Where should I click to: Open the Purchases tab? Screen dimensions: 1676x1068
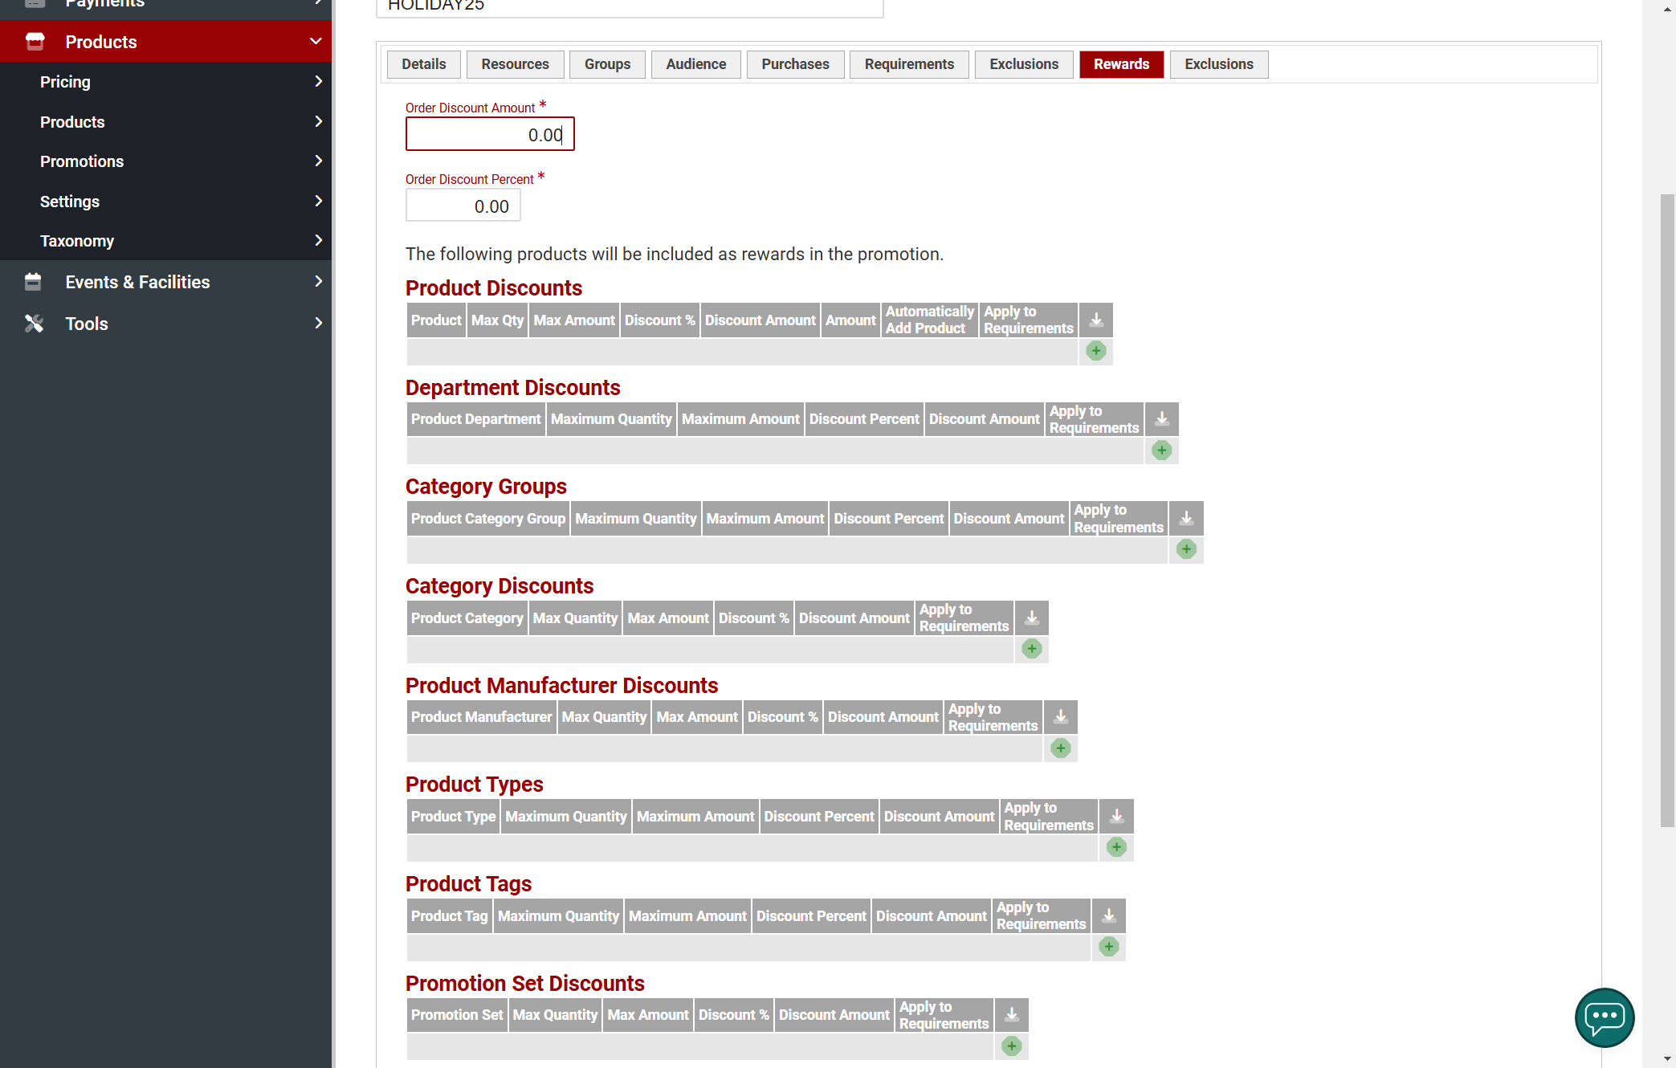pos(795,64)
